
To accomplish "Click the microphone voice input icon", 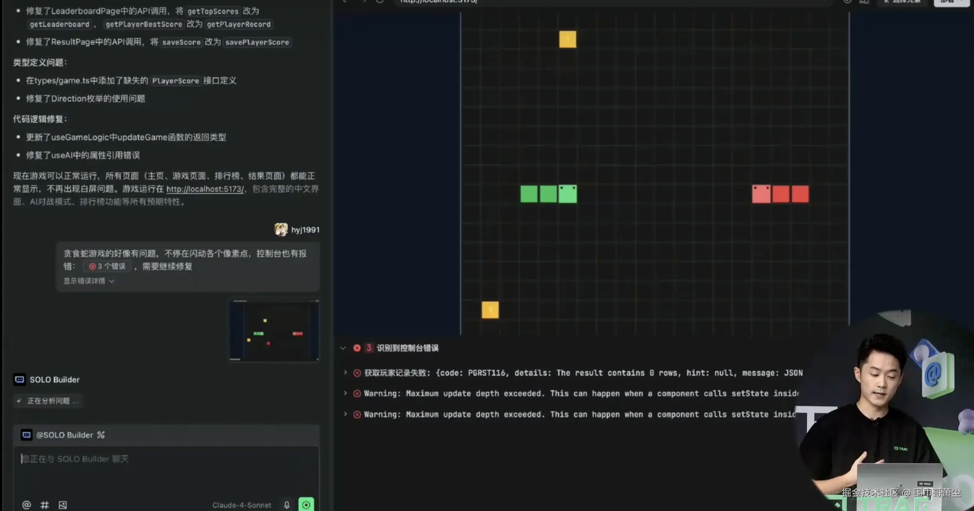I will pyautogui.click(x=287, y=505).
